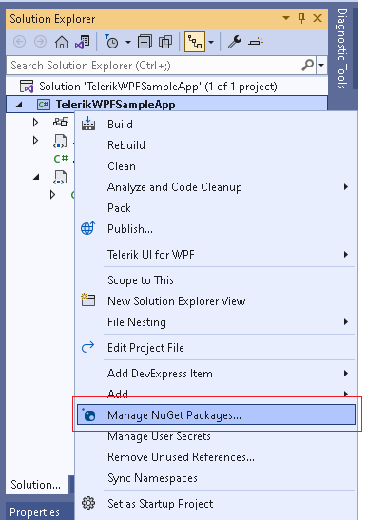The image size is (386, 520).
Task: Open Analyze and Code Cleanup submenu
Action: 216,187
